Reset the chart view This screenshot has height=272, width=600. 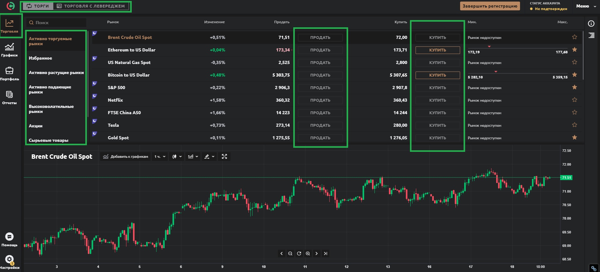click(x=299, y=253)
